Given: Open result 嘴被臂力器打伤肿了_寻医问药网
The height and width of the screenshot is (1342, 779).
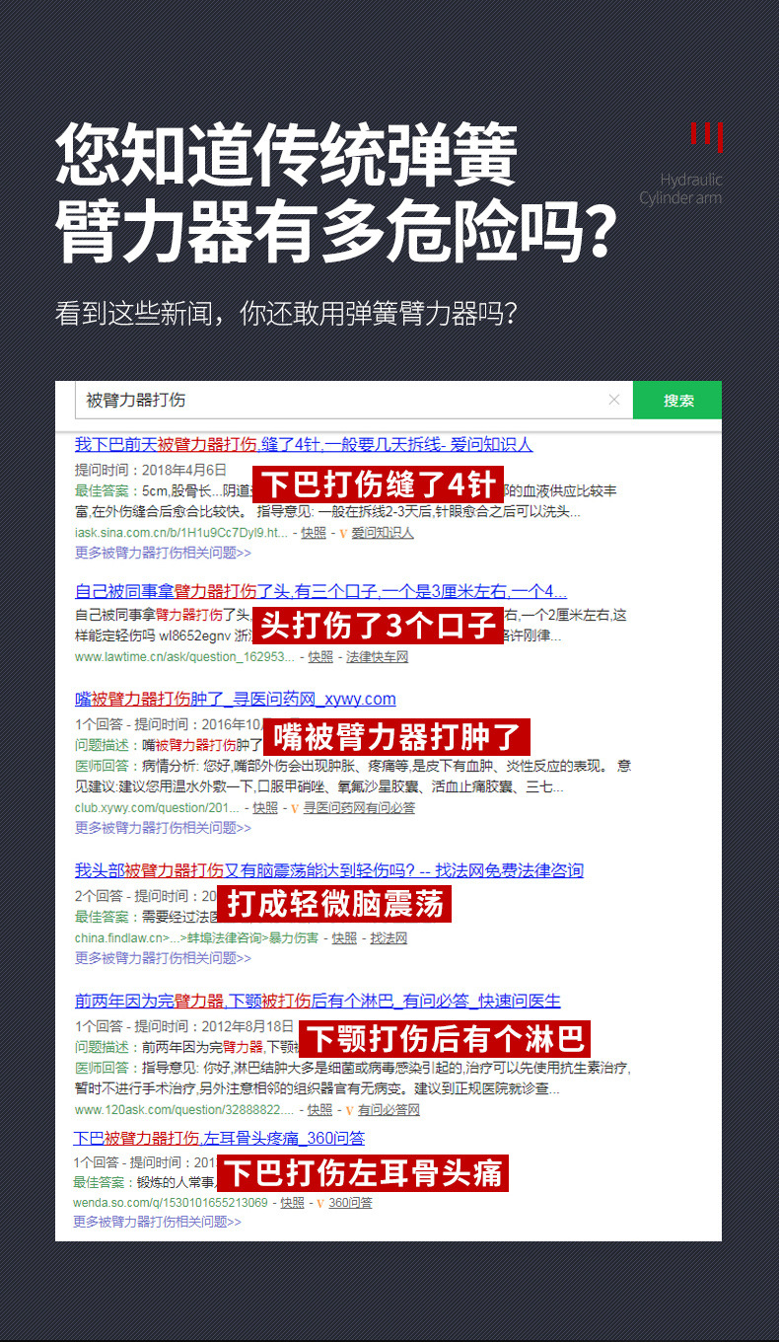Looking at the screenshot, I should 236,699.
